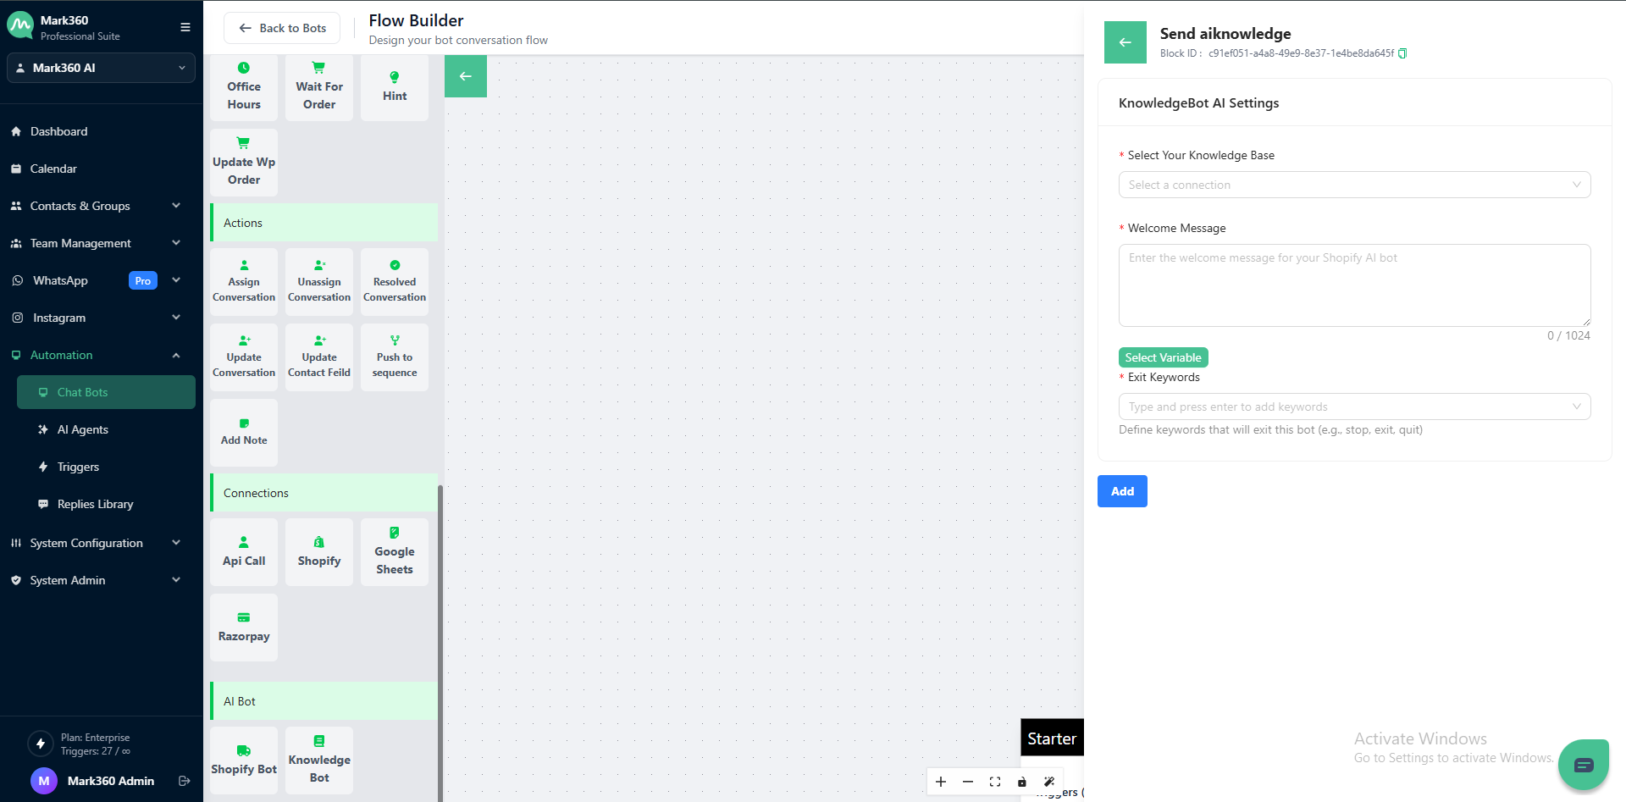
Task: Open the live chat support widget
Action: coord(1583,765)
